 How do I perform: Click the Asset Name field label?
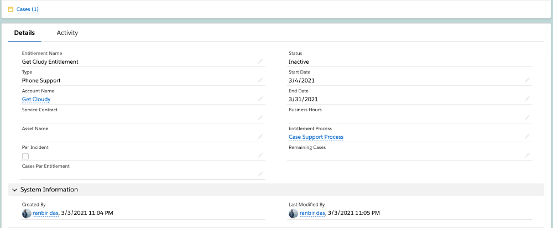(35, 128)
